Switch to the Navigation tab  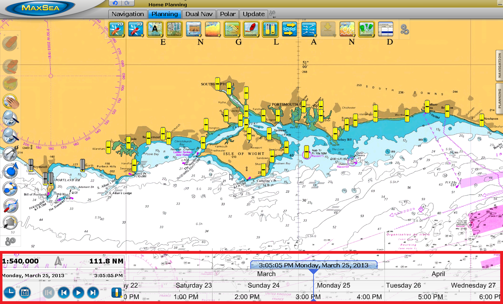tap(127, 14)
